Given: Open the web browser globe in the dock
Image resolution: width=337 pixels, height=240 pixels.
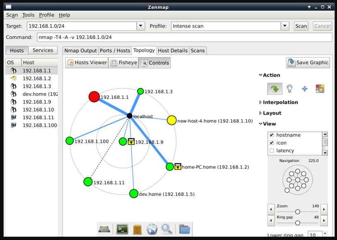Looking at the screenshot, I should click(152, 229).
